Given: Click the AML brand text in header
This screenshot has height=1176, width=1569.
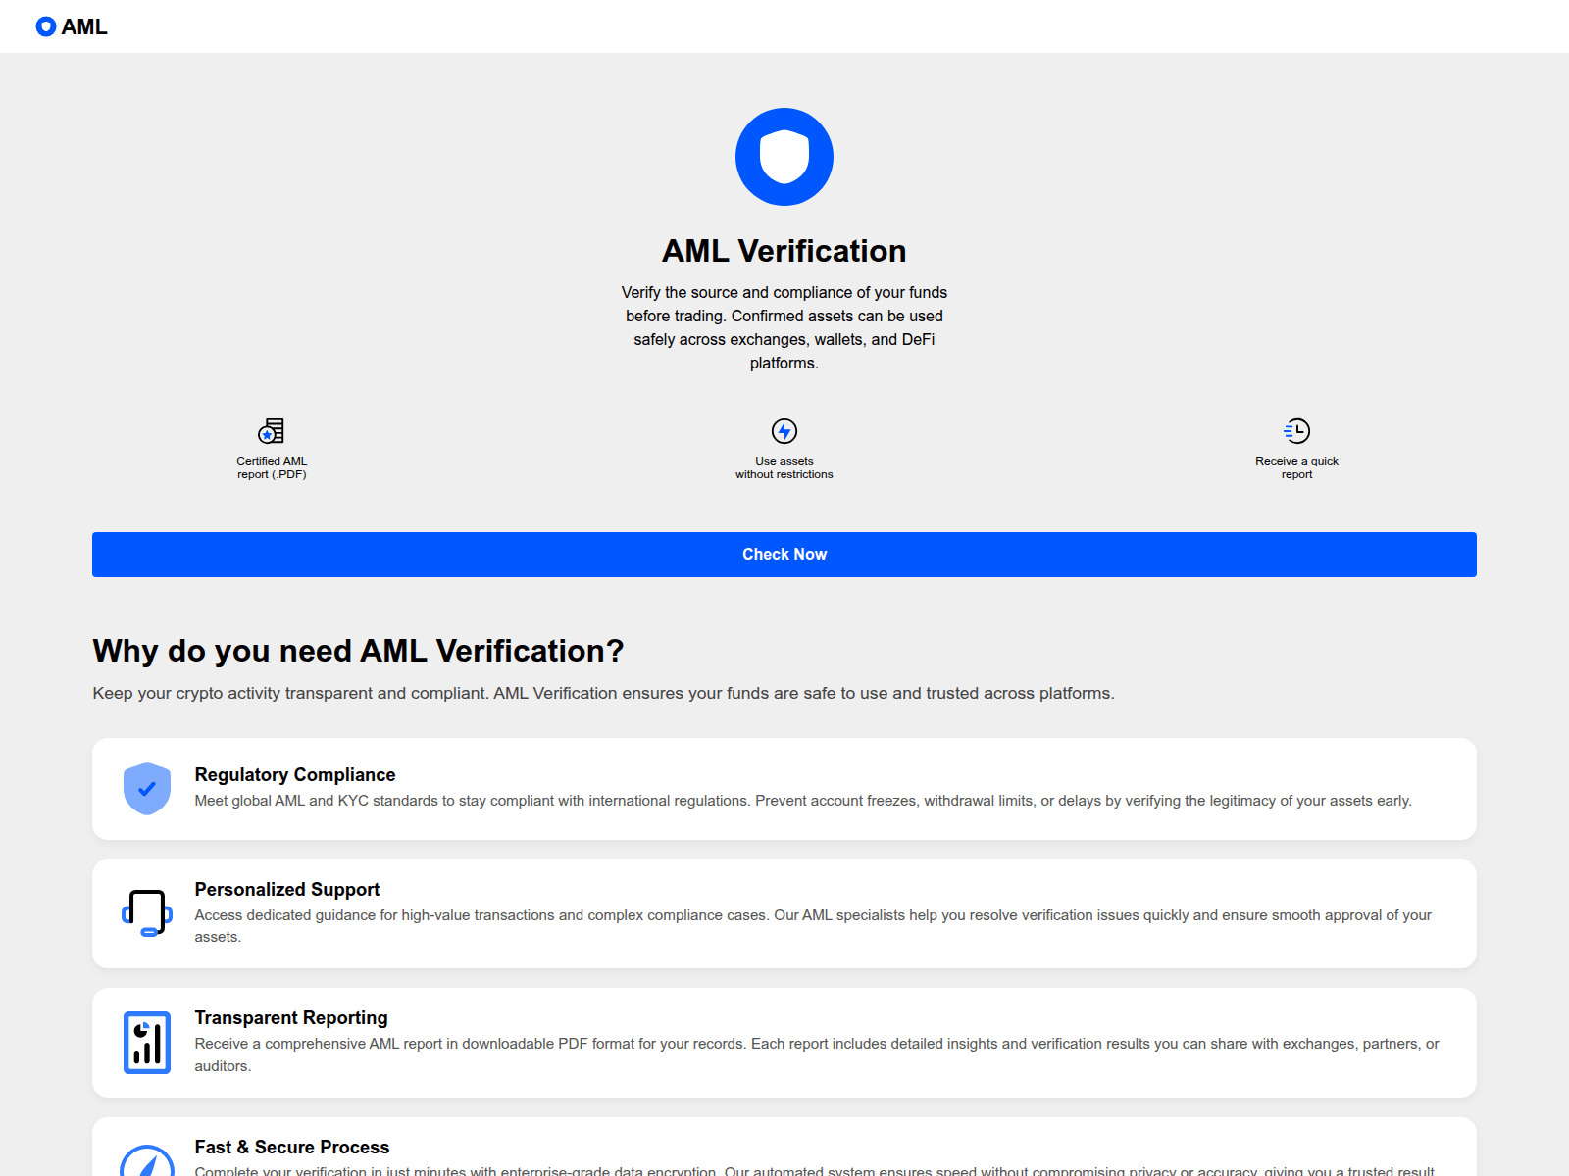Looking at the screenshot, I should coord(84,27).
